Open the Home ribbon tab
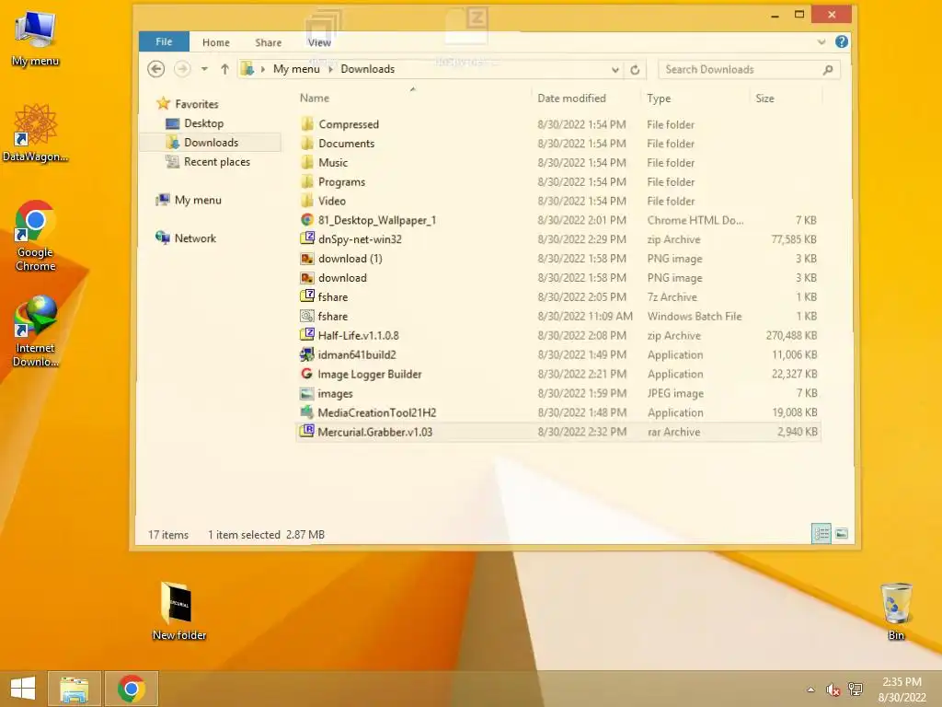This screenshot has width=942, height=707. [x=215, y=42]
